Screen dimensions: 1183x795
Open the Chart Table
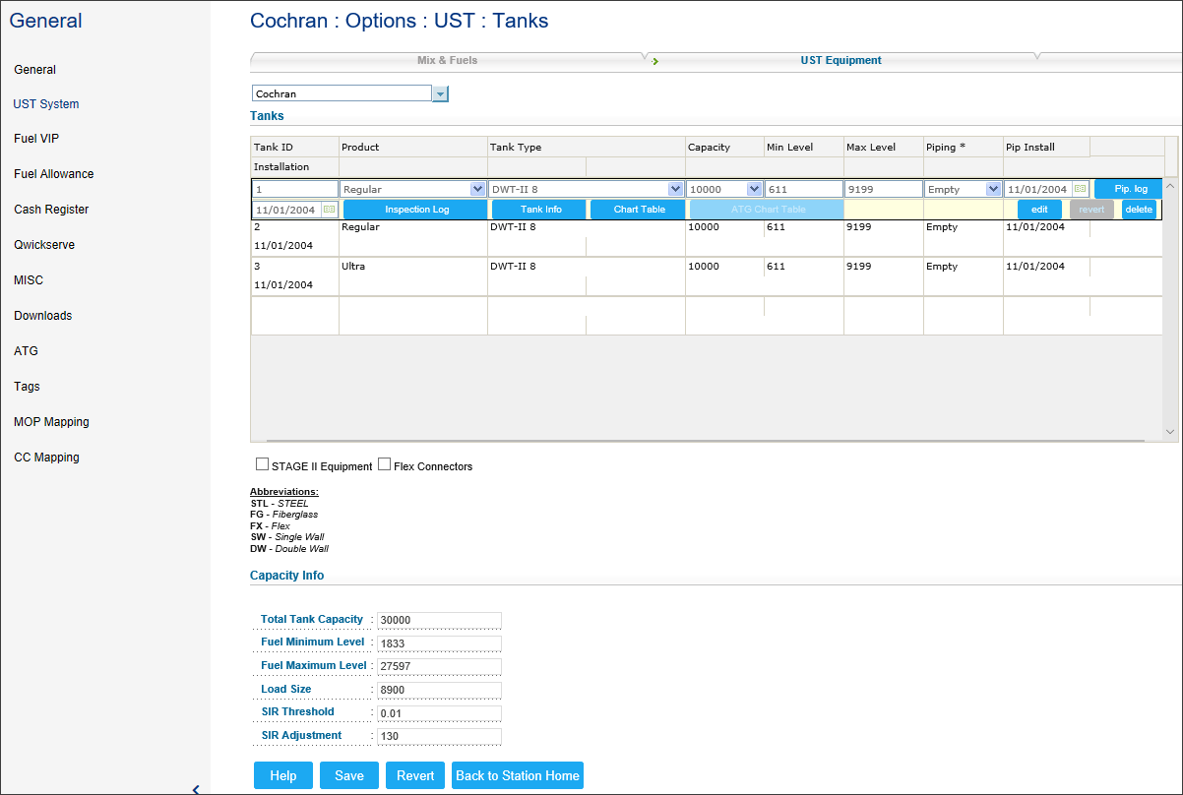coord(640,210)
